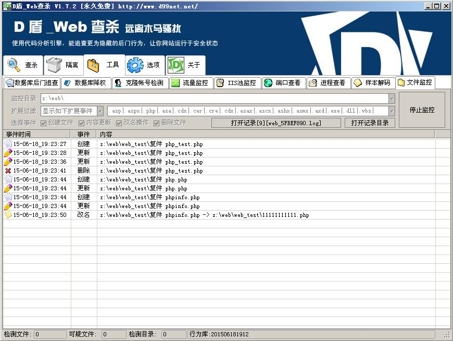The height and width of the screenshot is (341, 453).
Task: Toggle the 删除文件 checkbox
Action: pyautogui.click(x=156, y=123)
